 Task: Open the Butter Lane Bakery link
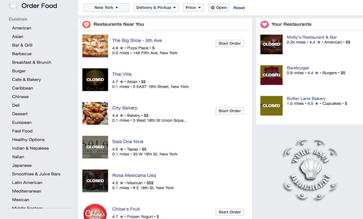click(x=306, y=99)
